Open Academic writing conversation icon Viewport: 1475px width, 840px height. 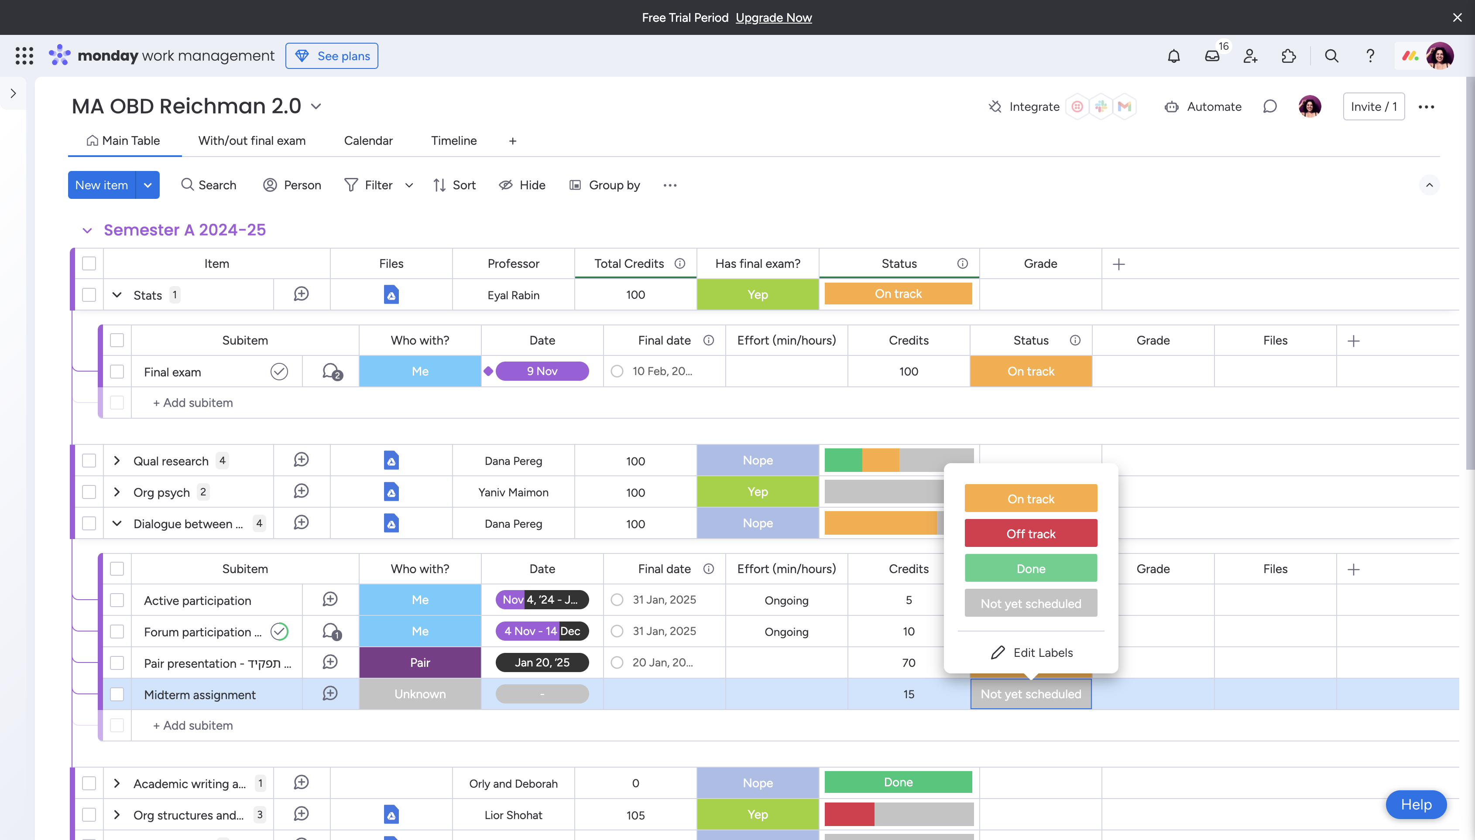pyautogui.click(x=301, y=782)
